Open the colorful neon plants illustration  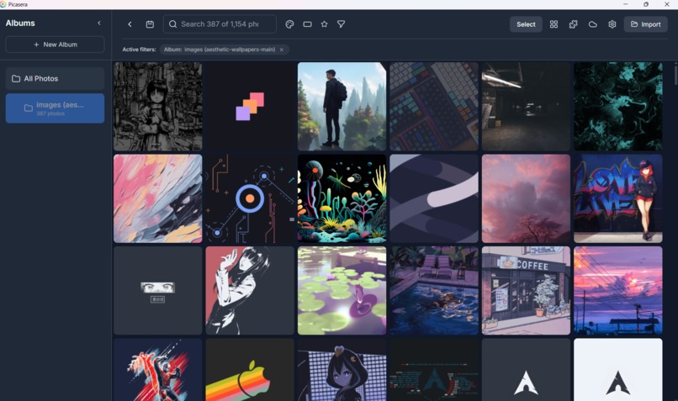tap(342, 198)
